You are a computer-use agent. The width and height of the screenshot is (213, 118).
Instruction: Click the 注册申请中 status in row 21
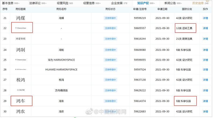(110, 18)
